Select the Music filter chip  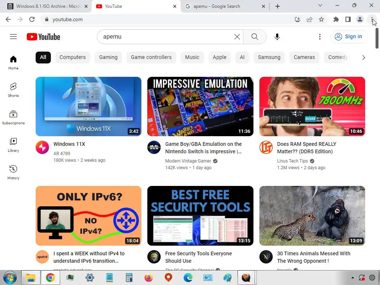coord(192,58)
